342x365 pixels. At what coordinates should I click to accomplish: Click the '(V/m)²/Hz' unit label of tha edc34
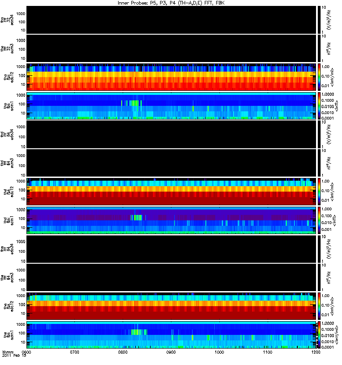(329, 20)
